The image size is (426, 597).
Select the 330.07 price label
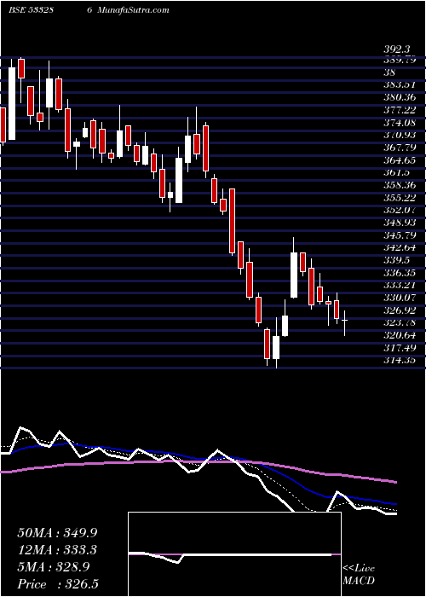(400, 298)
